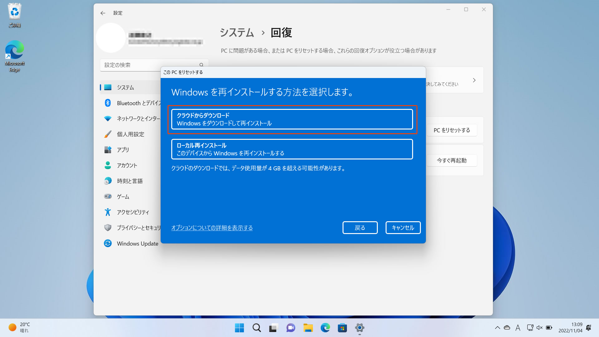
Task: Click the battery tray icon
Action: (x=549, y=328)
